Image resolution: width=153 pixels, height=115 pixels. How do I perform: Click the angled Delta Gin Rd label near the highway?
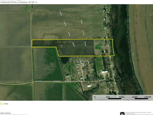click(x=102, y=80)
